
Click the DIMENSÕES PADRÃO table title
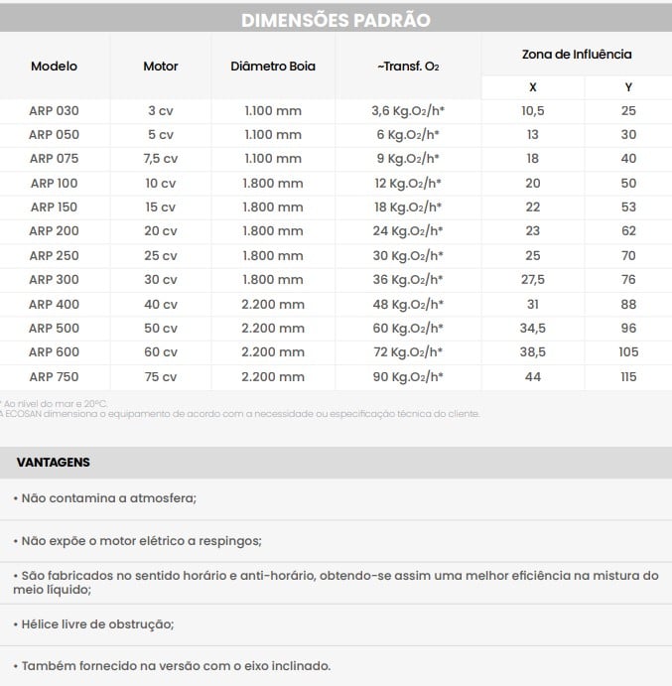point(336,21)
